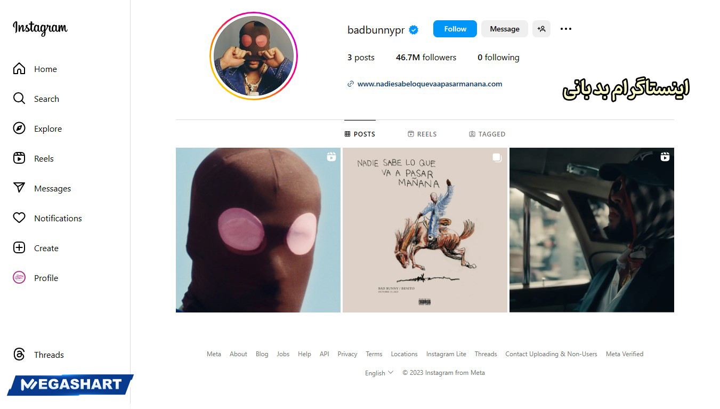The width and height of the screenshot is (720, 409).
Task: Select the POSTS tab
Action: pos(360,134)
